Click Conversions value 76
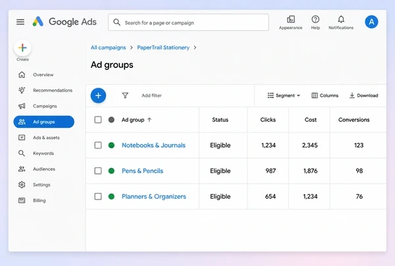Viewport: 395px width, 266px height. 359,196
